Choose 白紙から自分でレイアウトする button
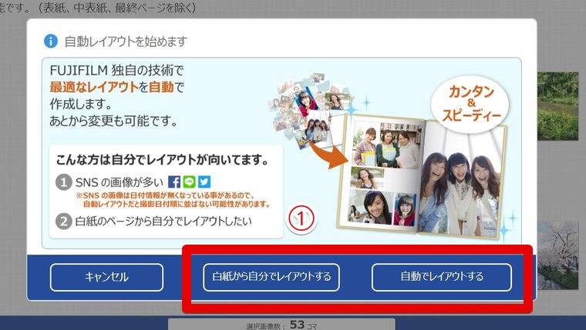This screenshot has width=586, height=330. click(x=271, y=277)
